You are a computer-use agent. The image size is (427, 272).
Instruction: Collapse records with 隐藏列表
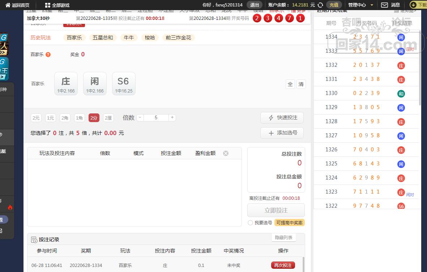click(284, 237)
